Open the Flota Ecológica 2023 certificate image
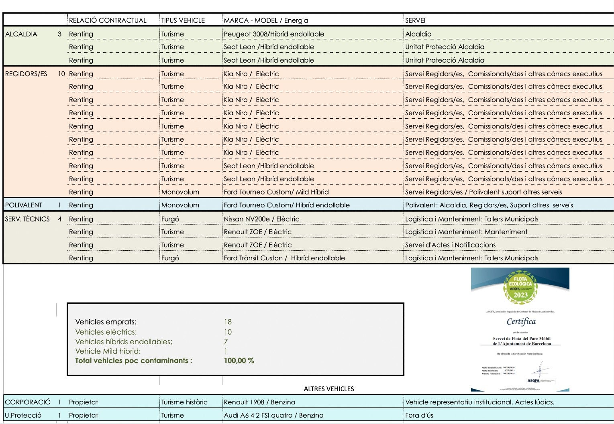This screenshot has width=614, height=424. [520, 329]
